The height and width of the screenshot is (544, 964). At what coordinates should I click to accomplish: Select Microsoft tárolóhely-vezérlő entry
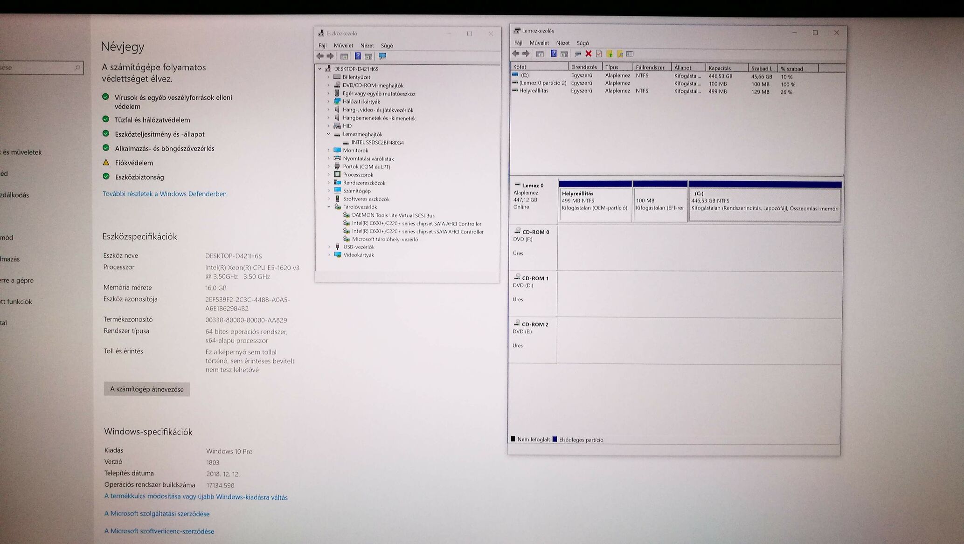(x=385, y=239)
